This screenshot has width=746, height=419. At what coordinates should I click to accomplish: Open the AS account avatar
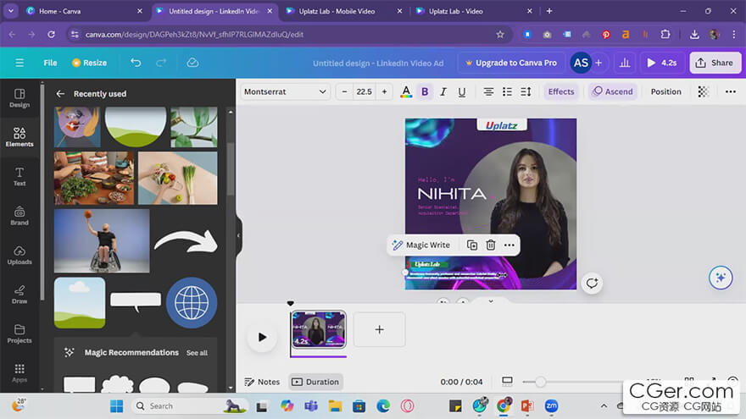pos(581,63)
